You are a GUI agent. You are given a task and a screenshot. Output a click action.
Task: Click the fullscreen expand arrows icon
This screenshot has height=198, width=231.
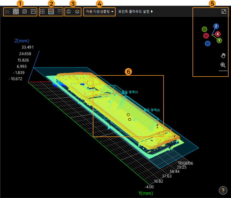tap(224, 12)
